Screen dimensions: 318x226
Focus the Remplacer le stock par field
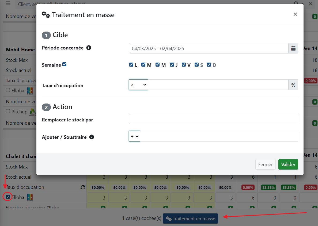(213, 119)
